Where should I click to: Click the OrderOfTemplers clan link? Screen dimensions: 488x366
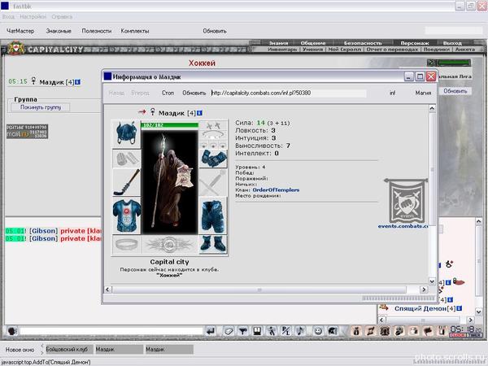(276, 190)
